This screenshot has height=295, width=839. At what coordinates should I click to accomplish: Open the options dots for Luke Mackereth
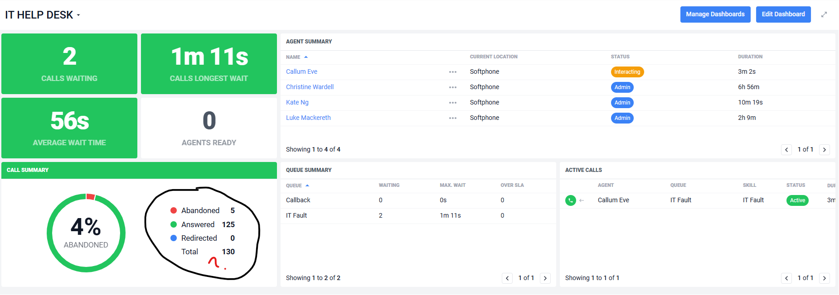tap(452, 118)
